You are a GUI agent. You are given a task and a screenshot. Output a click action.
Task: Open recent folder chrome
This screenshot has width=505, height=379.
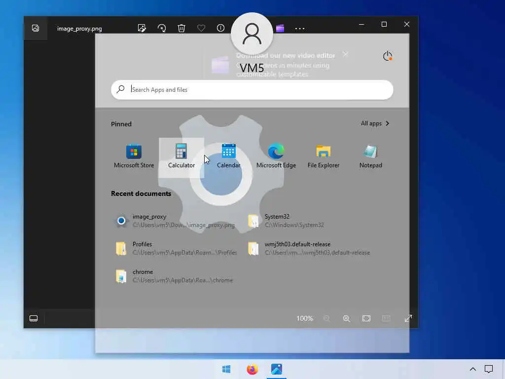coord(174,276)
